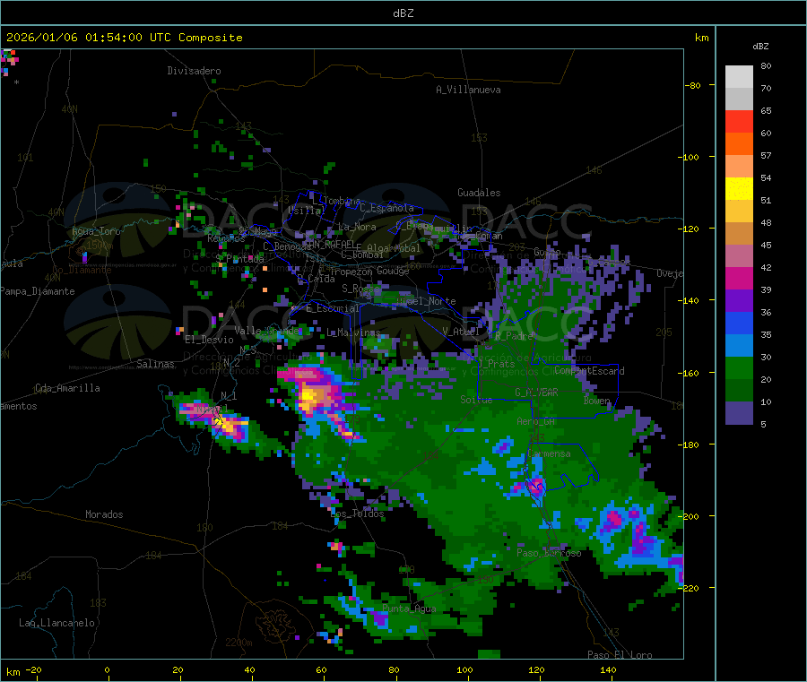Click the C_Española location label
This screenshot has height=682, width=807.
[386, 208]
